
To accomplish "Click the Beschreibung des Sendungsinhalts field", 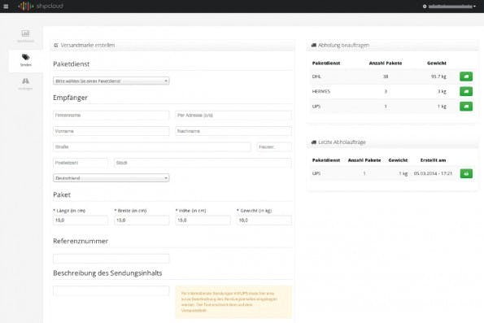I will click(111, 290).
